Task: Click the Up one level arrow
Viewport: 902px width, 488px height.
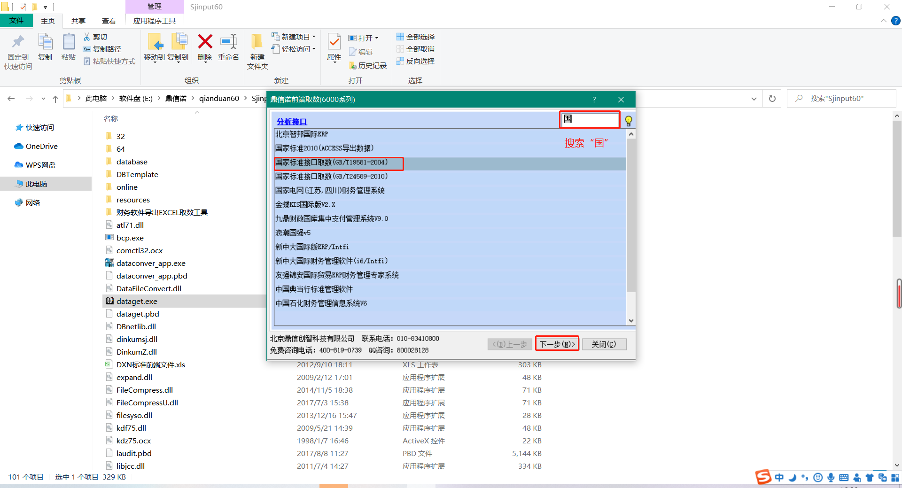Action: tap(55, 99)
